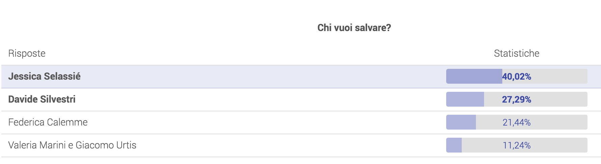Click the Davide Silvestri name

42,99
